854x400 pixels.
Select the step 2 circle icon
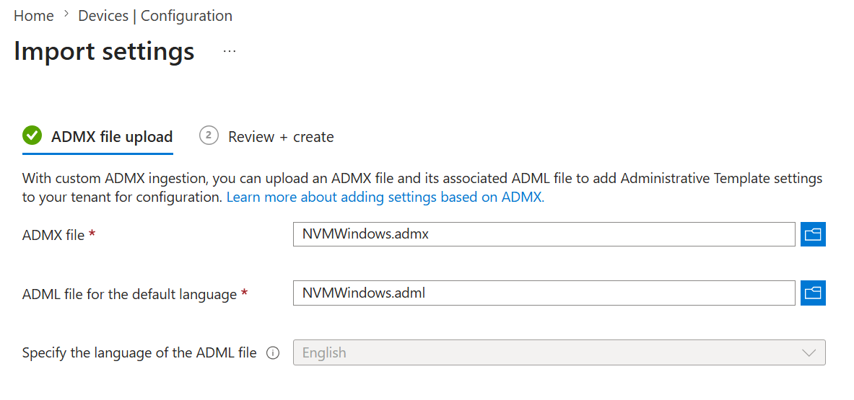pyautogui.click(x=209, y=136)
